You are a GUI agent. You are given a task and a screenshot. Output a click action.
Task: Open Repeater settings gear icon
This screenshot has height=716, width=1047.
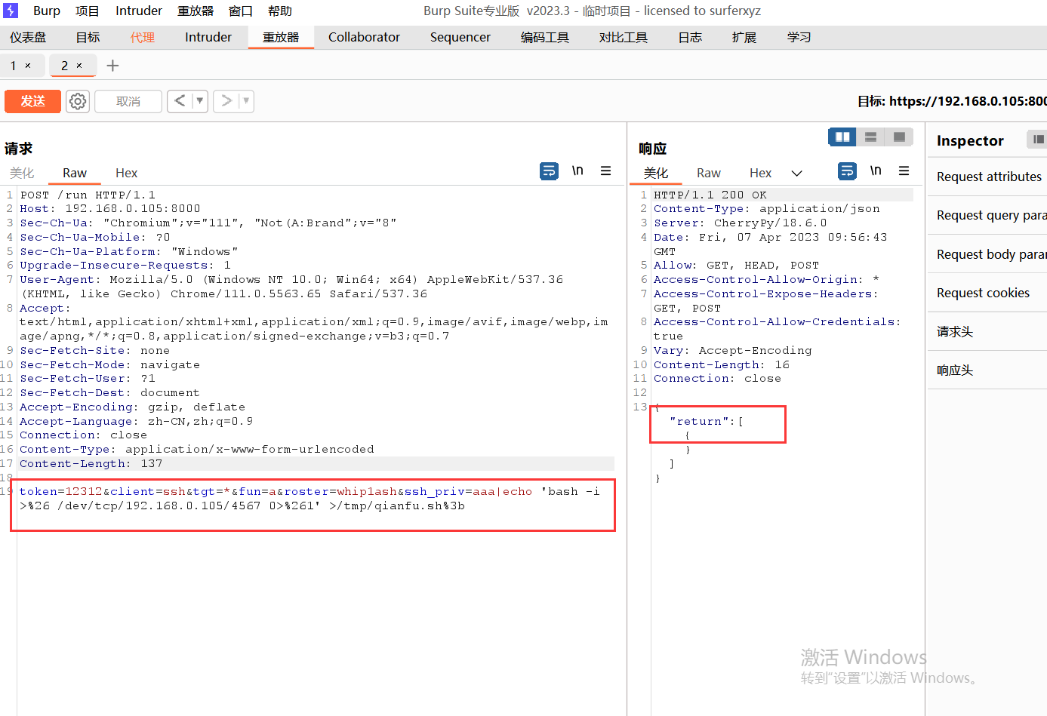(x=78, y=101)
